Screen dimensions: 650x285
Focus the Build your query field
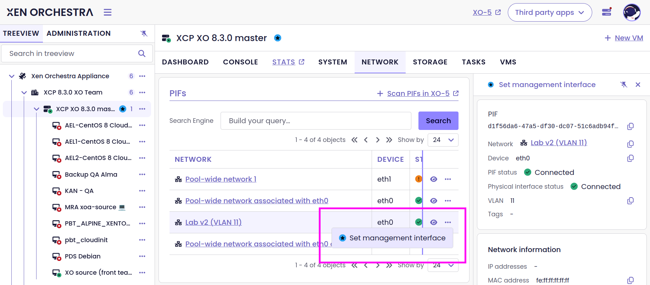pos(316,121)
